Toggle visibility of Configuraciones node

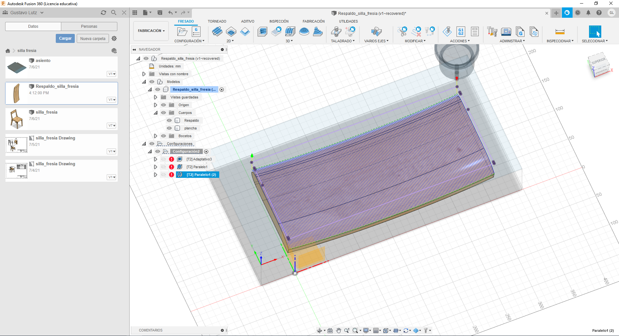click(x=152, y=144)
